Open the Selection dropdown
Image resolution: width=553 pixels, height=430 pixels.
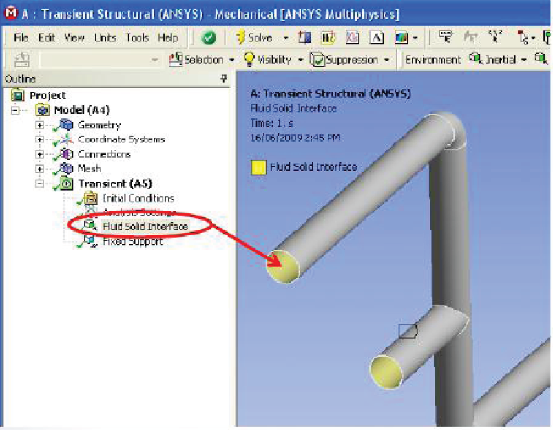coord(202,60)
